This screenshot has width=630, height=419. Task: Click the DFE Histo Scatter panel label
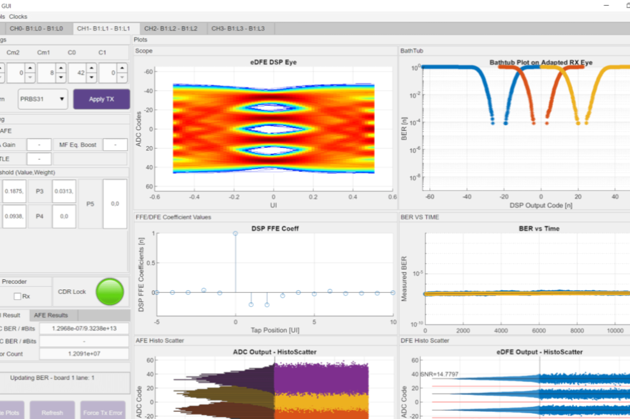(x=425, y=341)
